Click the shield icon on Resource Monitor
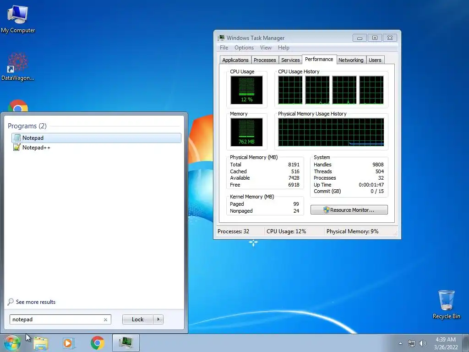The width and height of the screenshot is (469, 352). pyautogui.click(x=326, y=210)
